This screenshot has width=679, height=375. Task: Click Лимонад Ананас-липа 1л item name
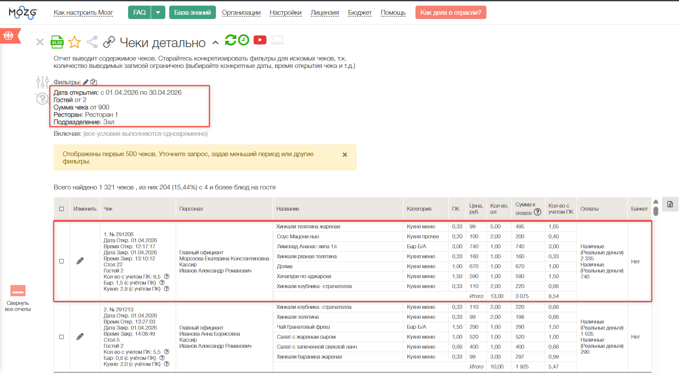click(306, 247)
